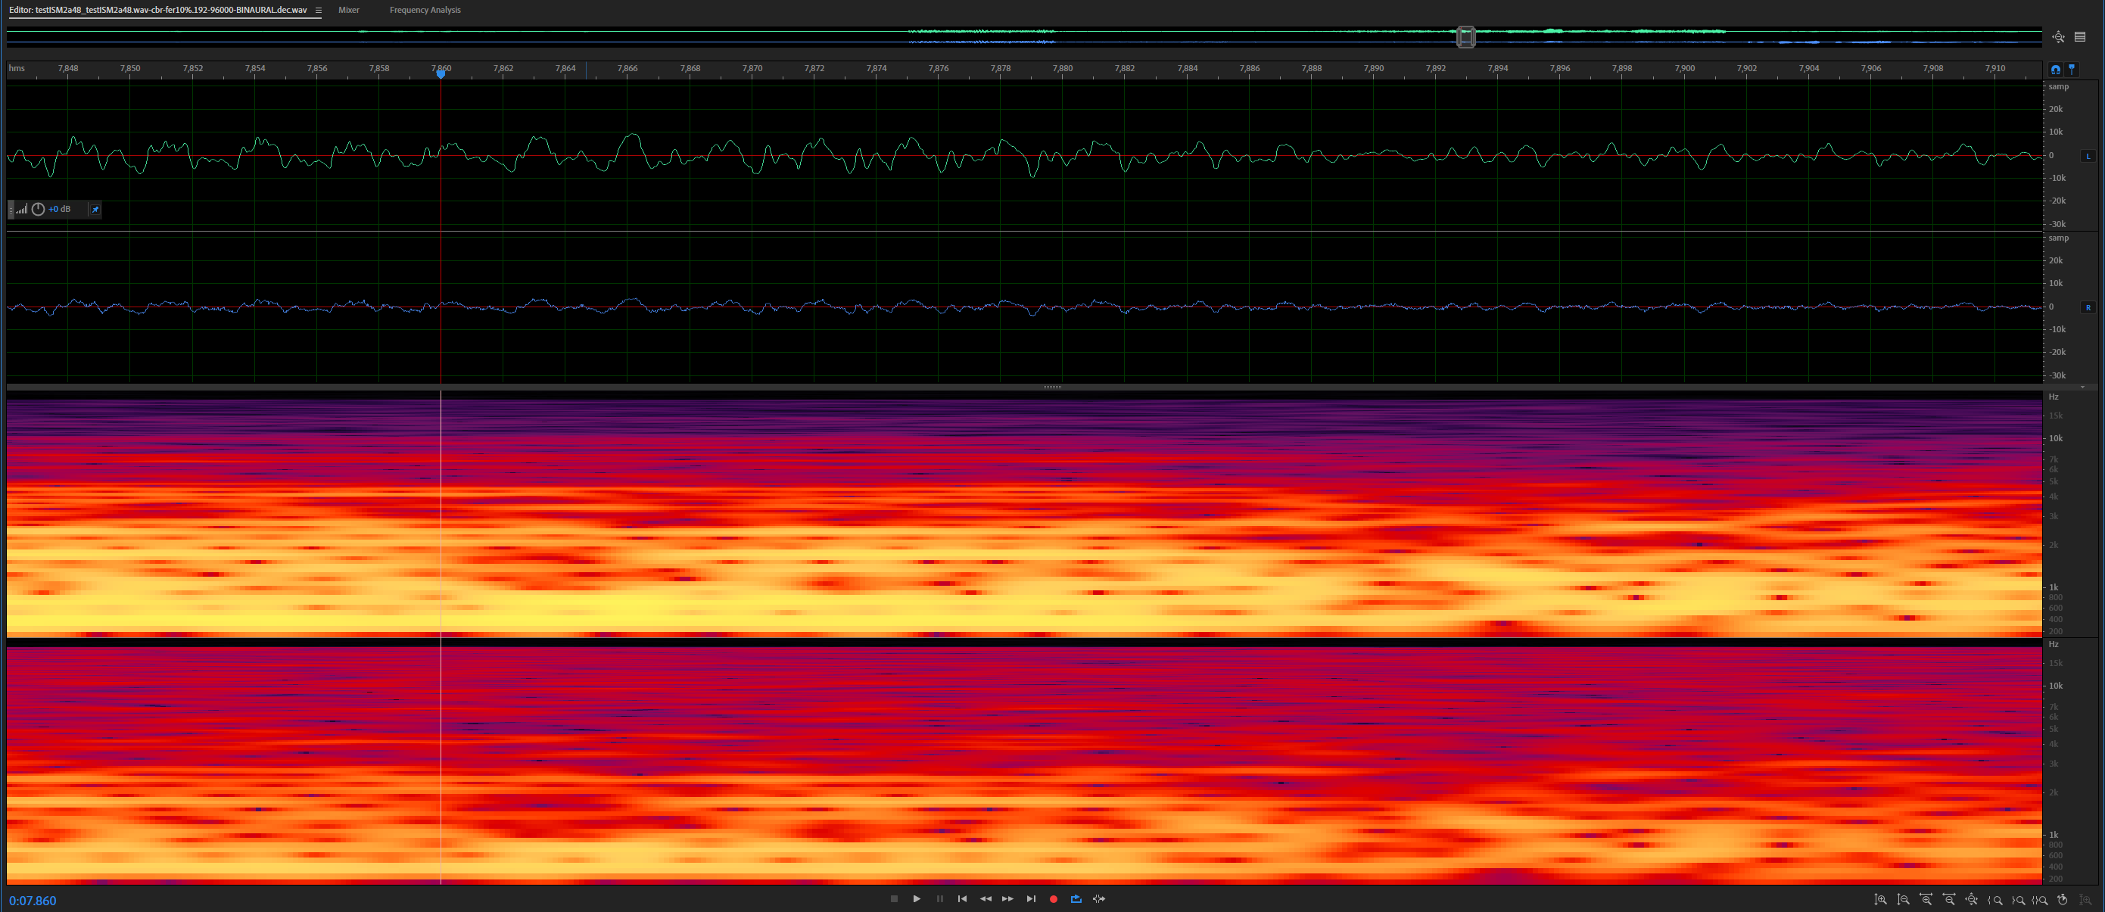Open the overview navigator display options
2105x912 pixels.
tap(2080, 37)
